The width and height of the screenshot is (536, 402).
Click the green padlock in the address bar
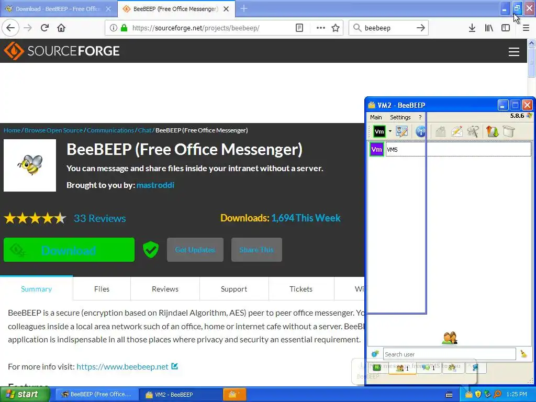click(x=124, y=28)
